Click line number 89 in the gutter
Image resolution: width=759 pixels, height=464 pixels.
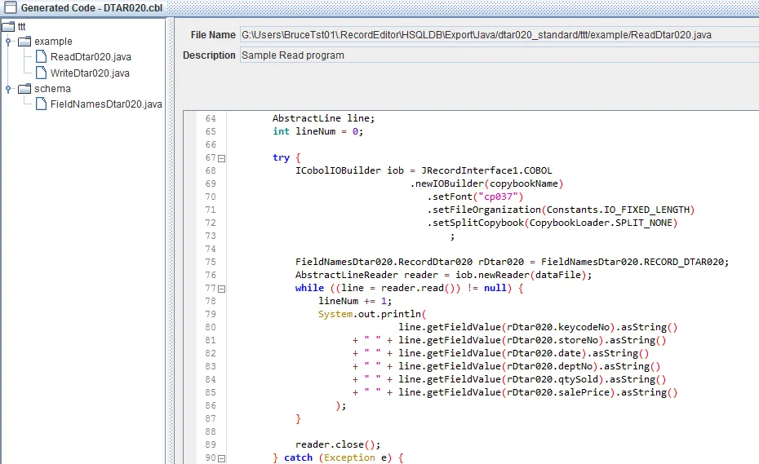click(x=211, y=444)
